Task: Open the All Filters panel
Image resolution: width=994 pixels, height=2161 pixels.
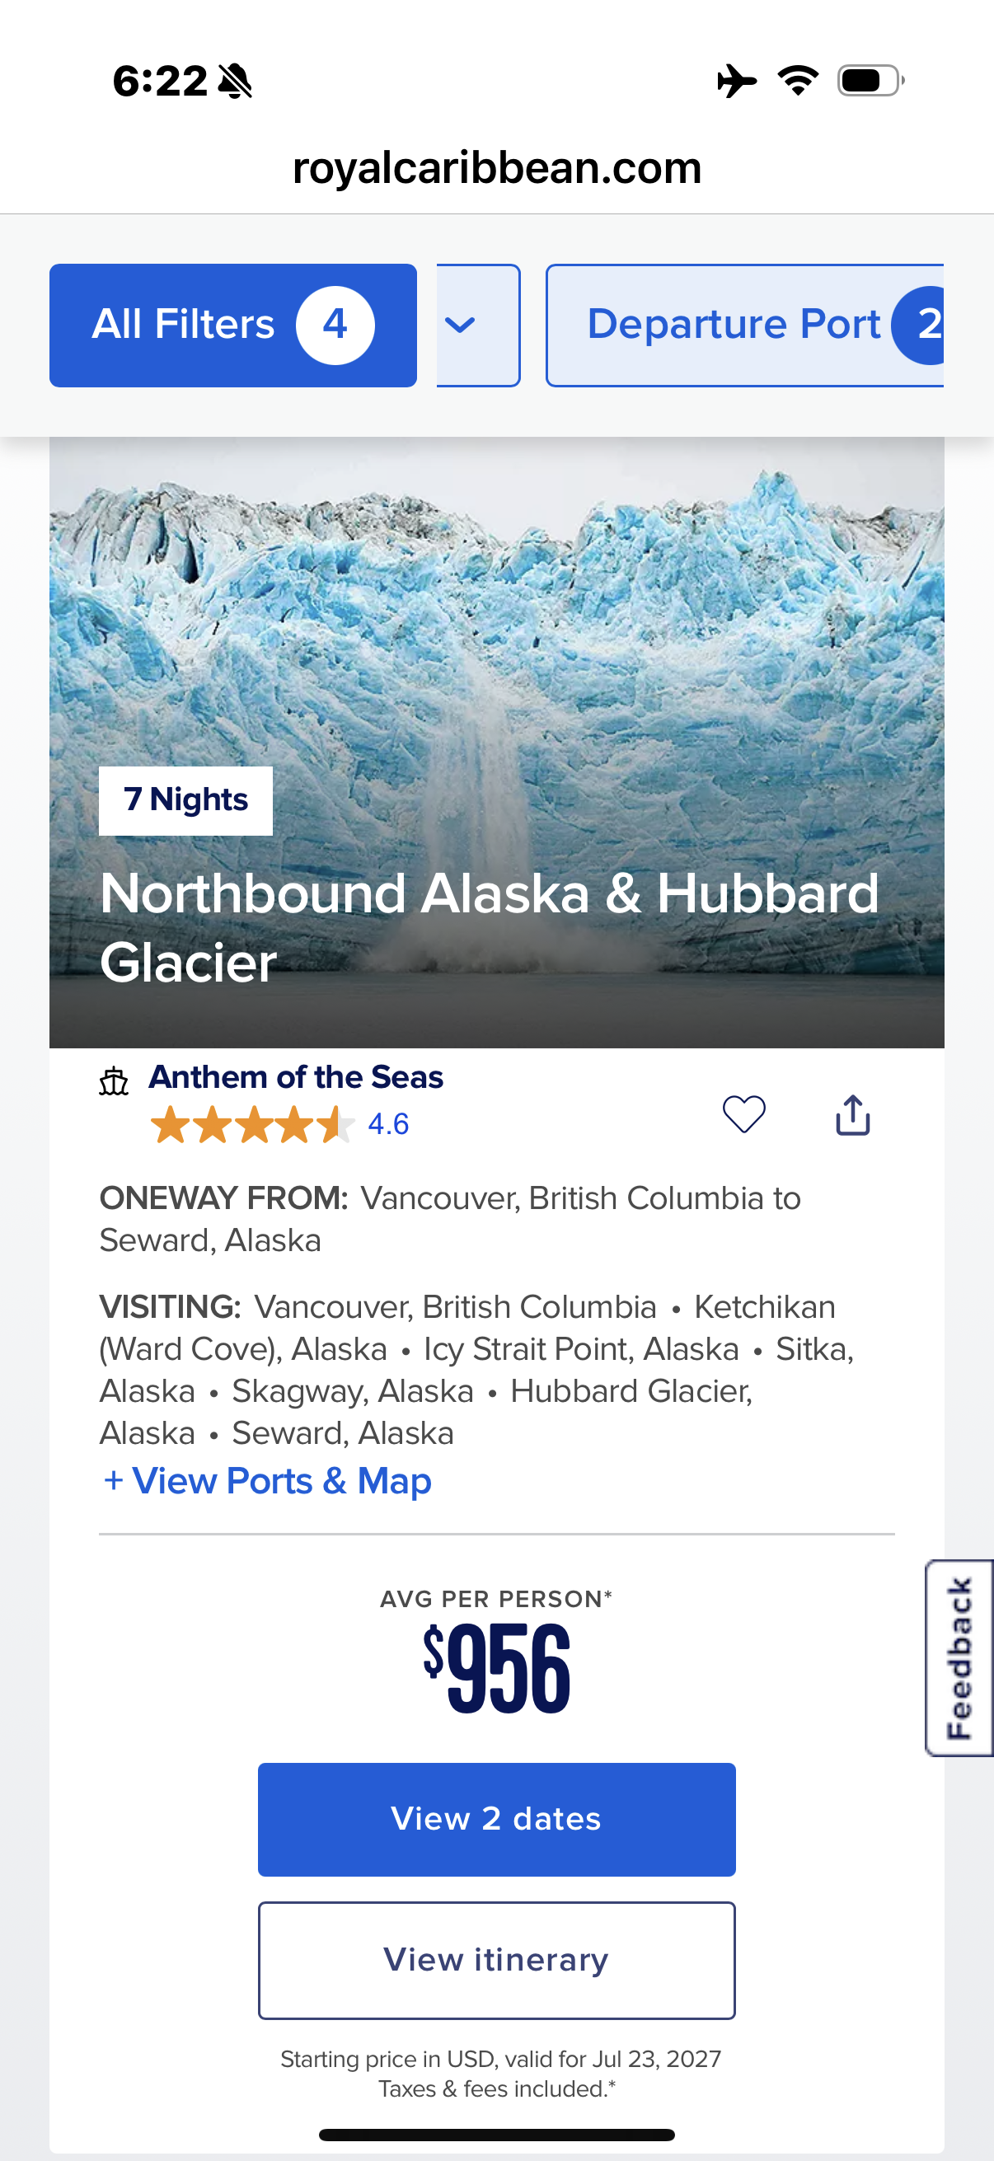Action: [232, 325]
